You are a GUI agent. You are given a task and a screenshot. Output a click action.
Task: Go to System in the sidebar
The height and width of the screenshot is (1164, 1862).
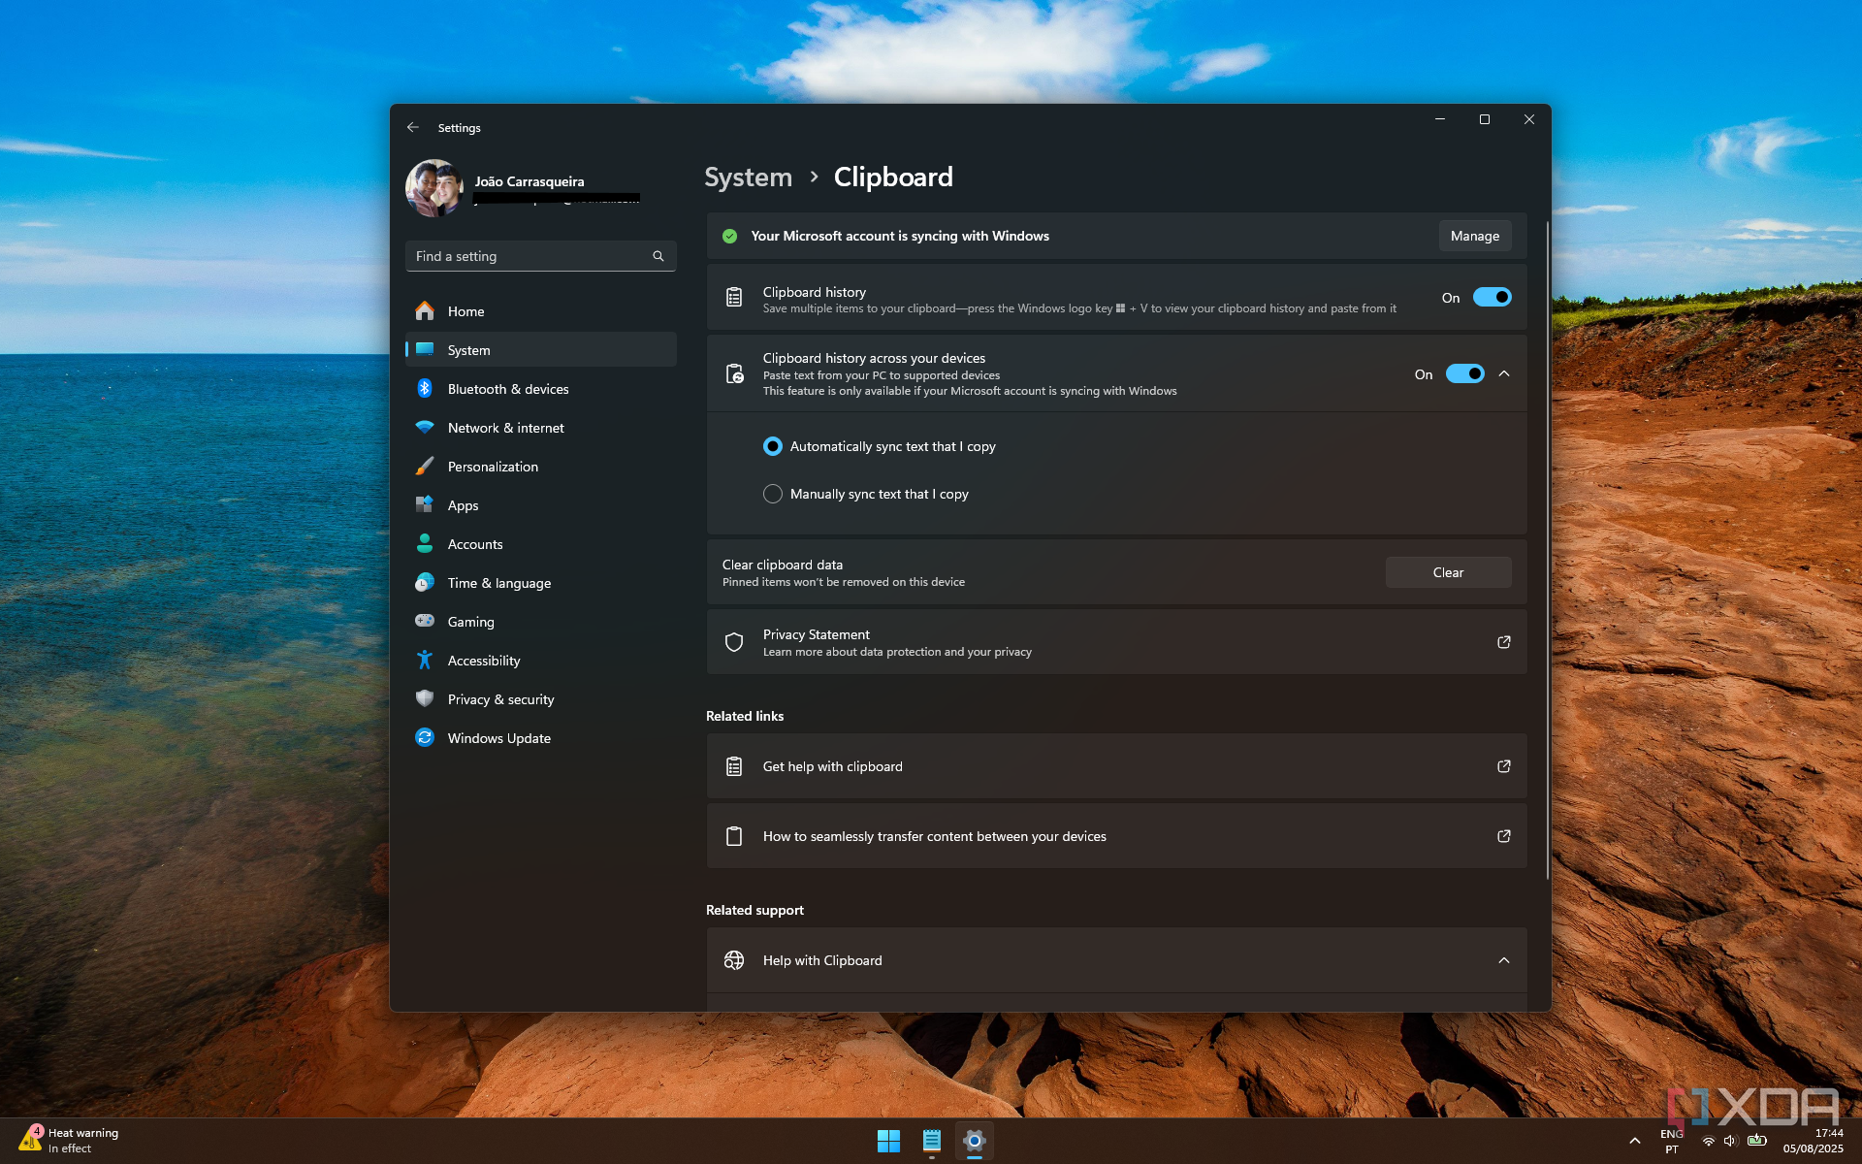click(x=541, y=349)
